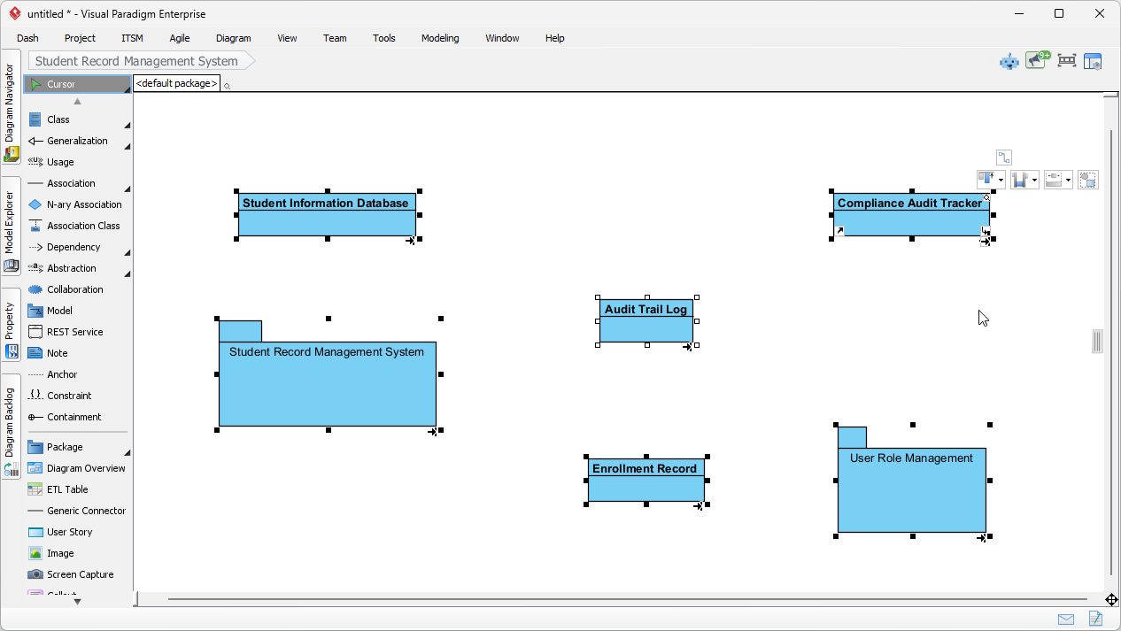This screenshot has width=1121, height=631.
Task: Click the mail icon at bottom right
Action: (1066, 619)
